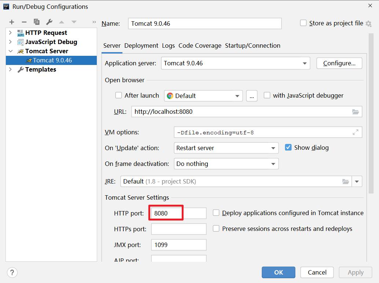Image resolution: width=379 pixels, height=283 pixels.
Task: Click the Cancel button
Action: tap(317, 272)
